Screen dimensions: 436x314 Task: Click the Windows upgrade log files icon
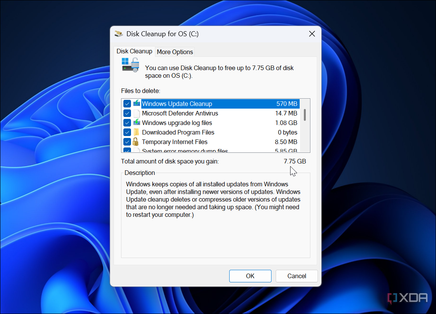click(x=137, y=122)
